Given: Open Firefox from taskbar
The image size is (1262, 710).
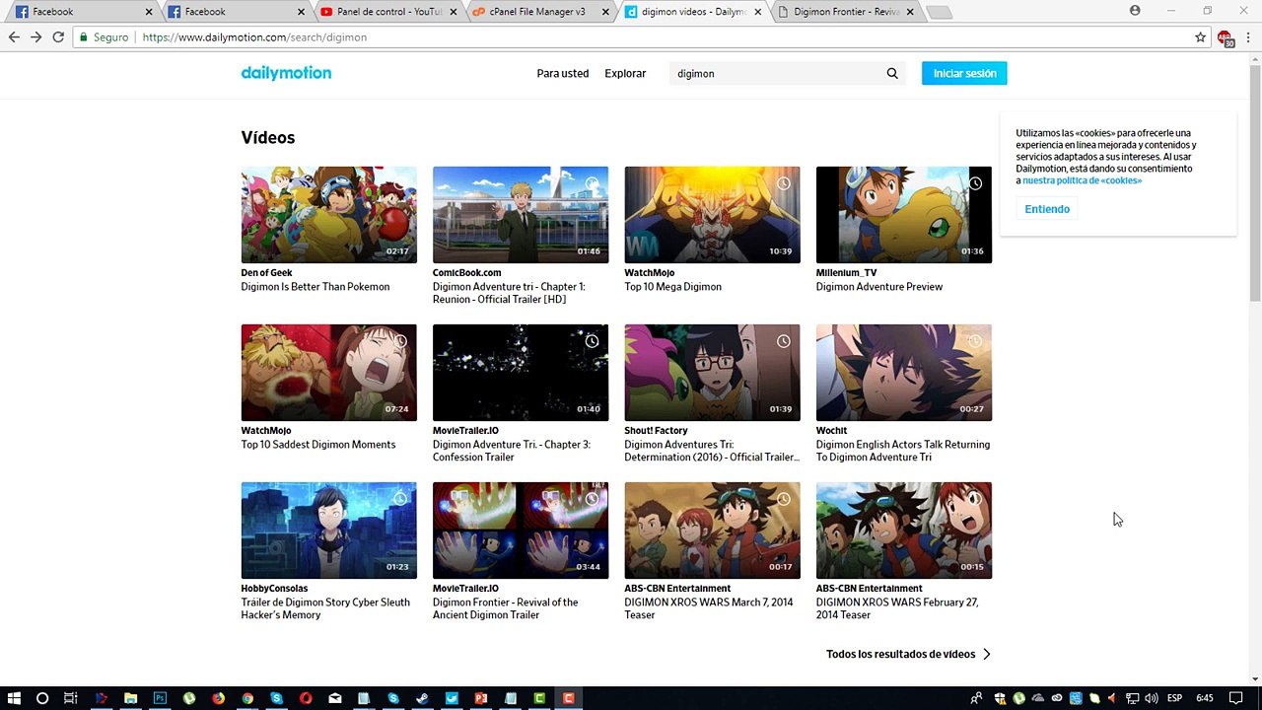Looking at the screenshot, I should point(218,698).
